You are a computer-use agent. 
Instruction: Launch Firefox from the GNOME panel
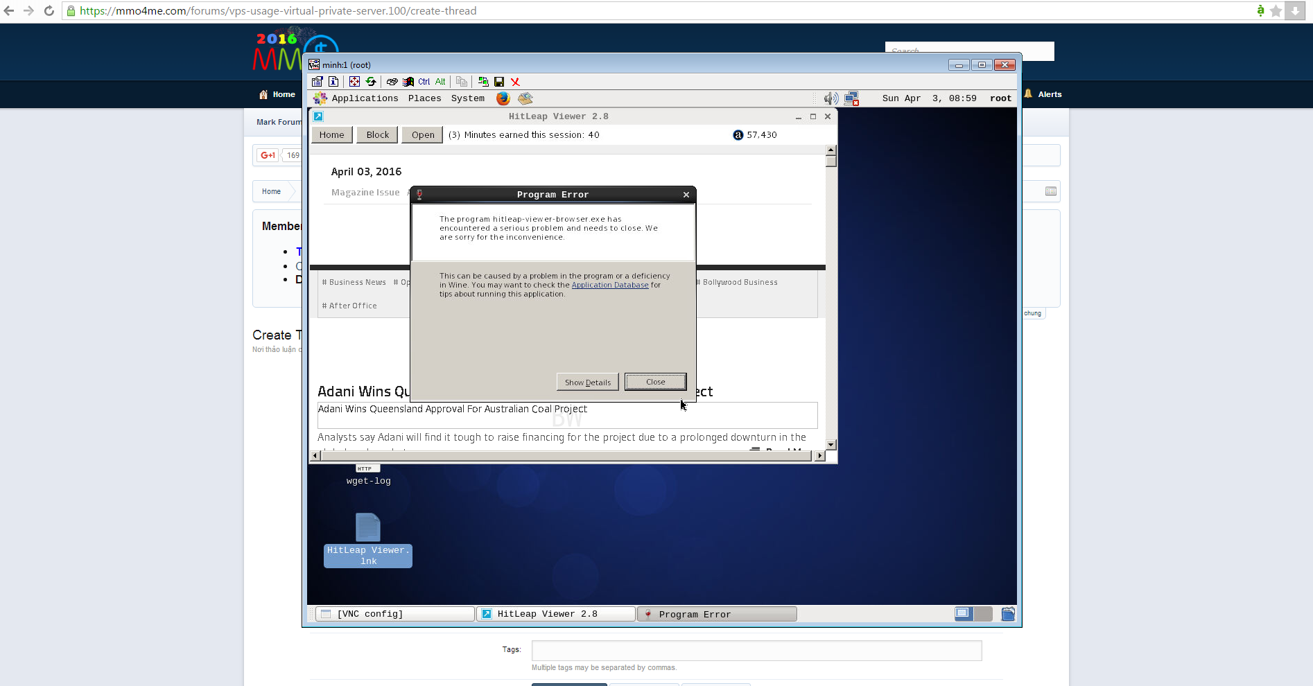(503, 98)
